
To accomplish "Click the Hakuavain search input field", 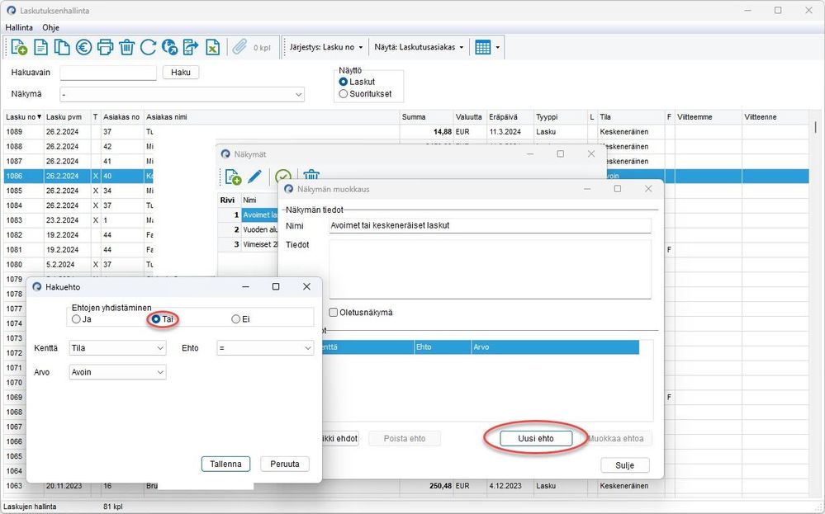I will (x=108, y=73).
